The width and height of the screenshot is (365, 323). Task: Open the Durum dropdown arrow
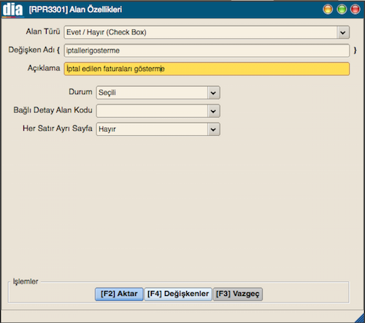pos(213,93)
